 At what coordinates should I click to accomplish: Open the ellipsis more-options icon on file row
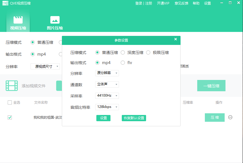pyautogui.click(x=230, y=118)
